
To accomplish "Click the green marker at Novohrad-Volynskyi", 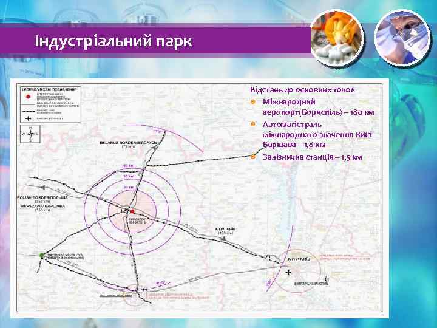I will [42, 255].
